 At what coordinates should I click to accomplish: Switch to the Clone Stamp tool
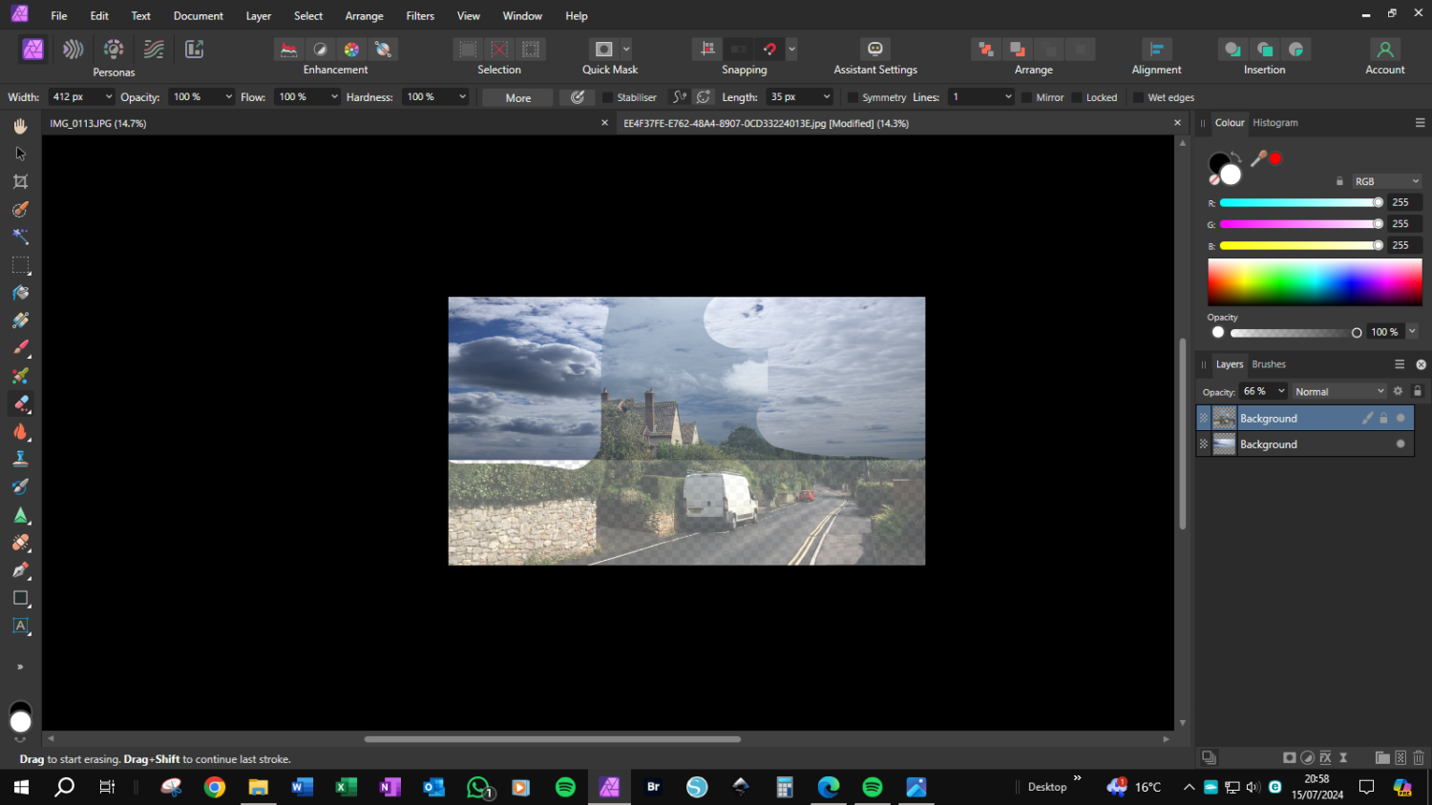(21, 458)
